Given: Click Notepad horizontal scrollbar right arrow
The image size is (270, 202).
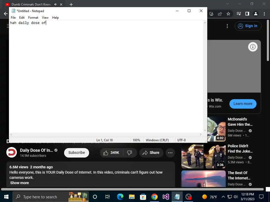Looking at the screenshot, I should click(201, 134).
